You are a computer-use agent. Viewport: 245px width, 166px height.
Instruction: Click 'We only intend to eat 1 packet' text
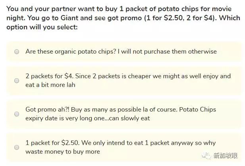(x=135, y=143)
